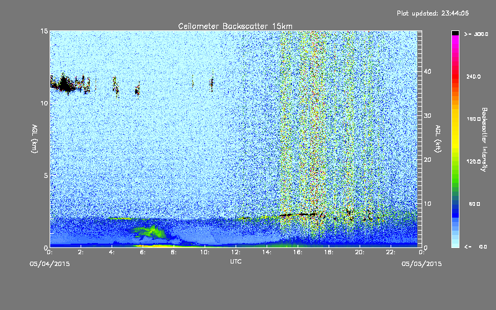Click the '20:' hour tick on time axis
Viewport: 496px width, 310px height.
[360, 252]
